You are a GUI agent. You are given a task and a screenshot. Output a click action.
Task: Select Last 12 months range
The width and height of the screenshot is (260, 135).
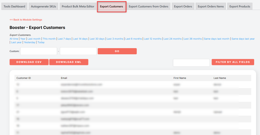pyautogui.click(x=153, y=39)
